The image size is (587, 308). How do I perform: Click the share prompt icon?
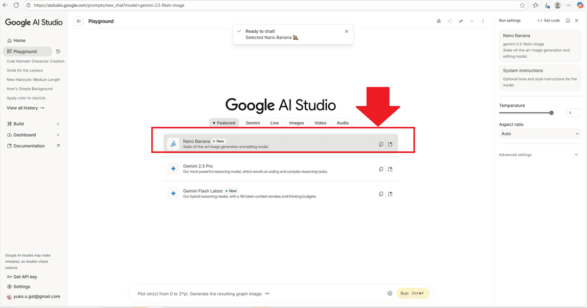(450, 21)
